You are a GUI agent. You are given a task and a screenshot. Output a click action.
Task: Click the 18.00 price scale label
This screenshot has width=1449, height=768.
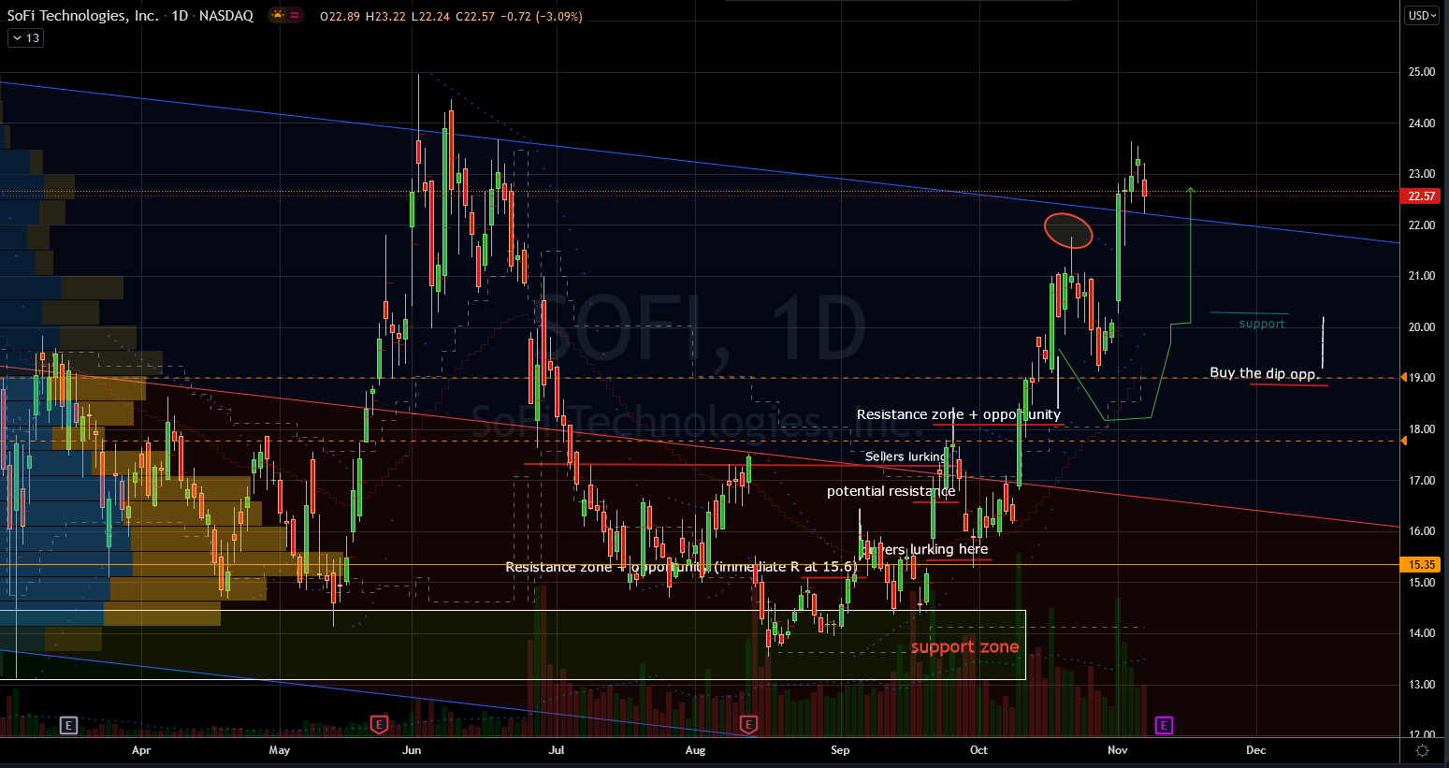[x=1422, y=429]
